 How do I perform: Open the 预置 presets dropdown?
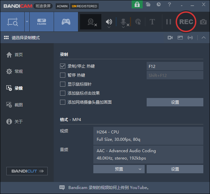119,169
